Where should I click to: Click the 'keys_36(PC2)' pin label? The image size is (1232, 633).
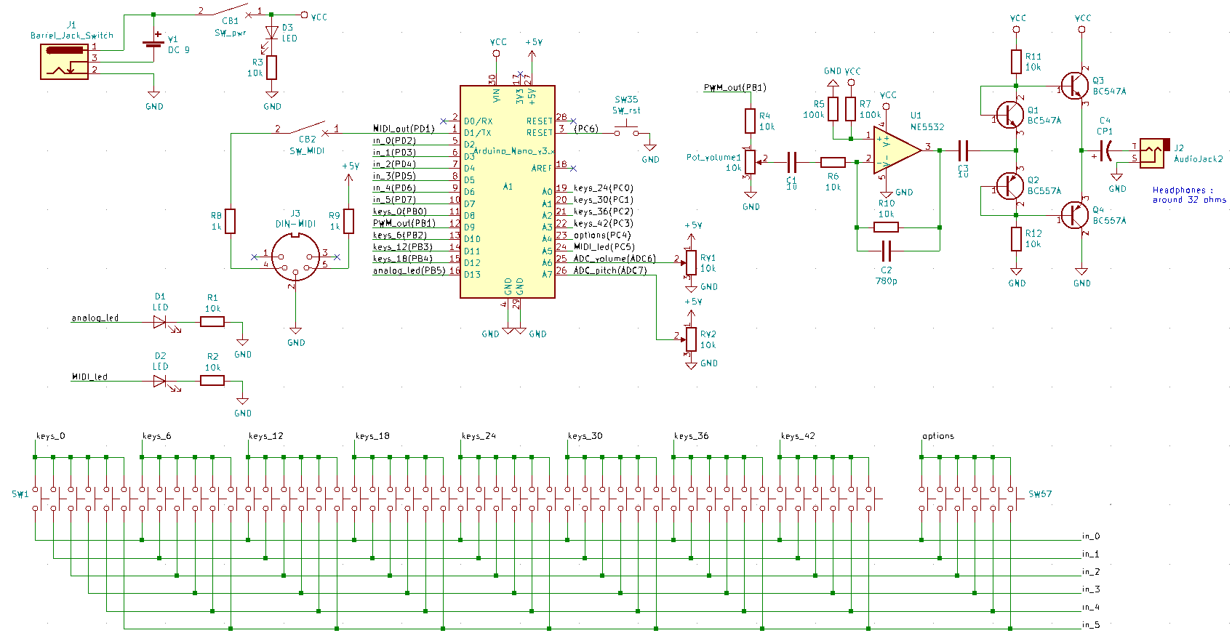(x=604, y=211)
